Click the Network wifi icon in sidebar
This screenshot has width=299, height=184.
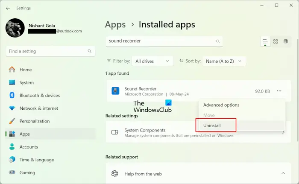12,108
